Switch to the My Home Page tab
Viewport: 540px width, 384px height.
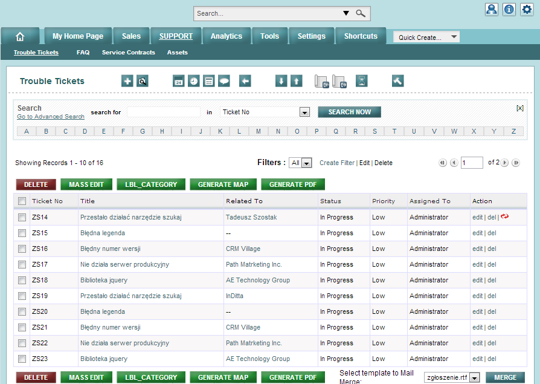click(x=78, y=36)
